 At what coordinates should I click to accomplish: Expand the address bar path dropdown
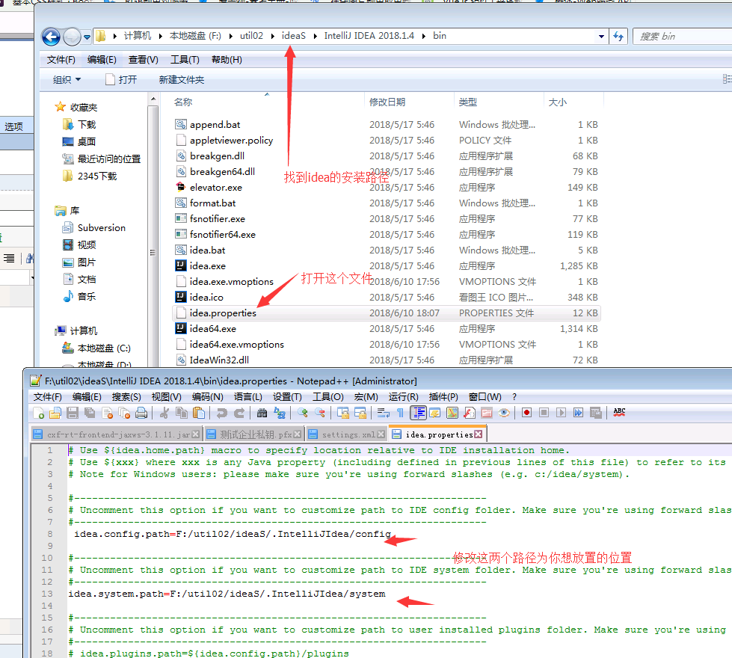coord(601,37)
